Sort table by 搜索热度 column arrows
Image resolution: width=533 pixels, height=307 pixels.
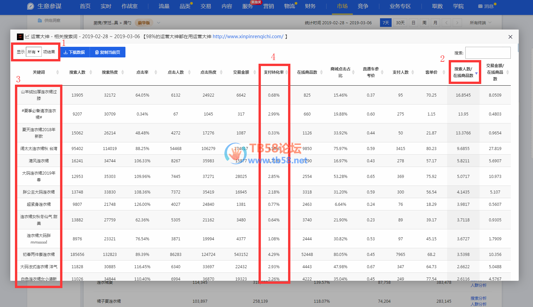tap(122, 72)
